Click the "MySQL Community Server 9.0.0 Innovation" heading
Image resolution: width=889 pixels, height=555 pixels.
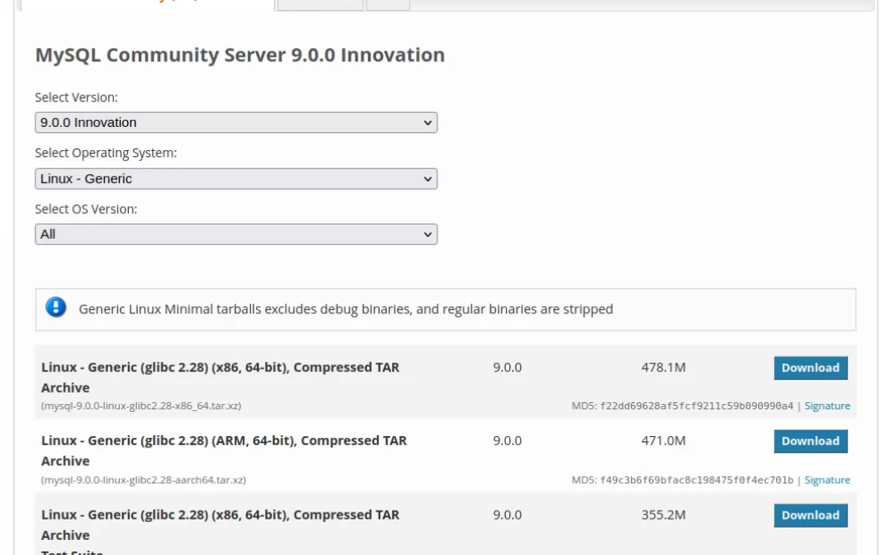click(x=238, y=54)
